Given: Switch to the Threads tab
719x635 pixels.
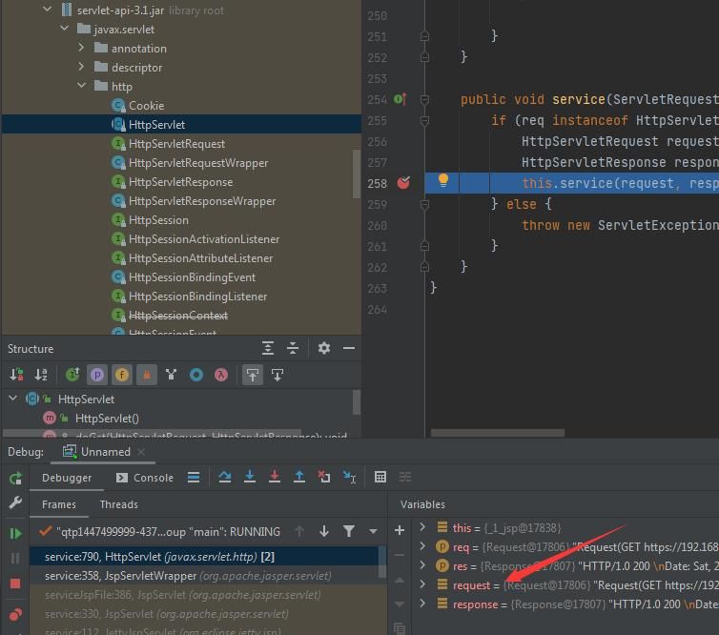Looking at the screenshot, I should pos(119,504).
